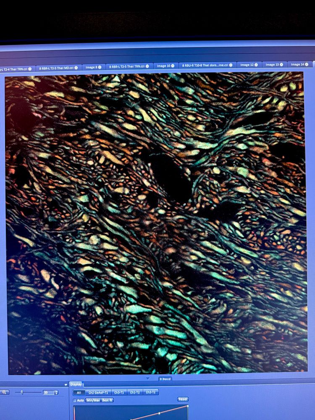This screenshot has width=315, height=420.
Task: Click the zoom value stepper arrows
Action: (x=56, y=392)
